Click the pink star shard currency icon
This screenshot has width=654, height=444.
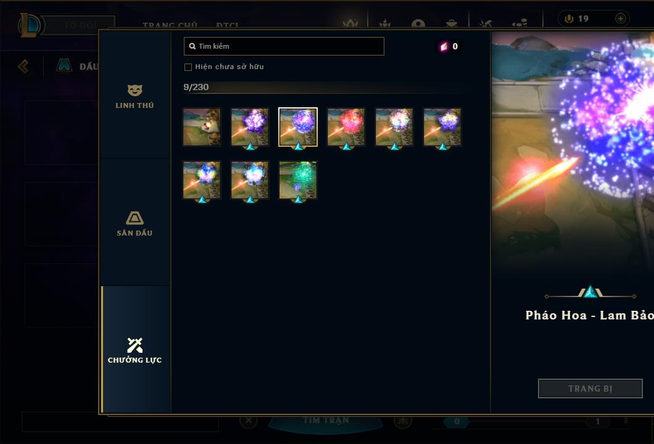(444, 46)
